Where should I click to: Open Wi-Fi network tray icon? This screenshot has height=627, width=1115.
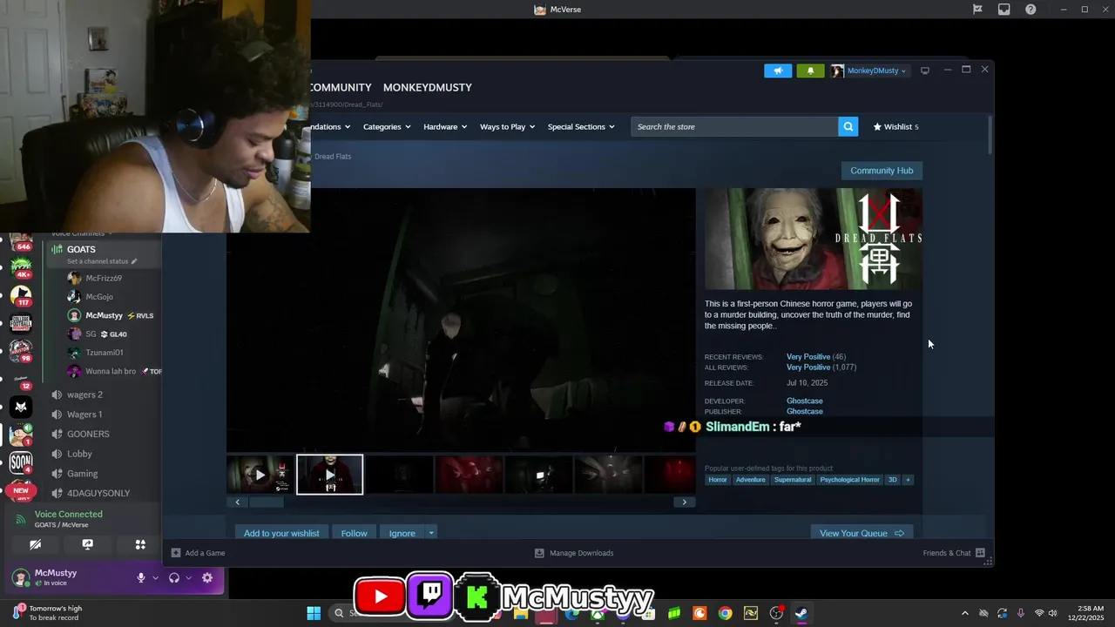click(x=1038, y=613)
